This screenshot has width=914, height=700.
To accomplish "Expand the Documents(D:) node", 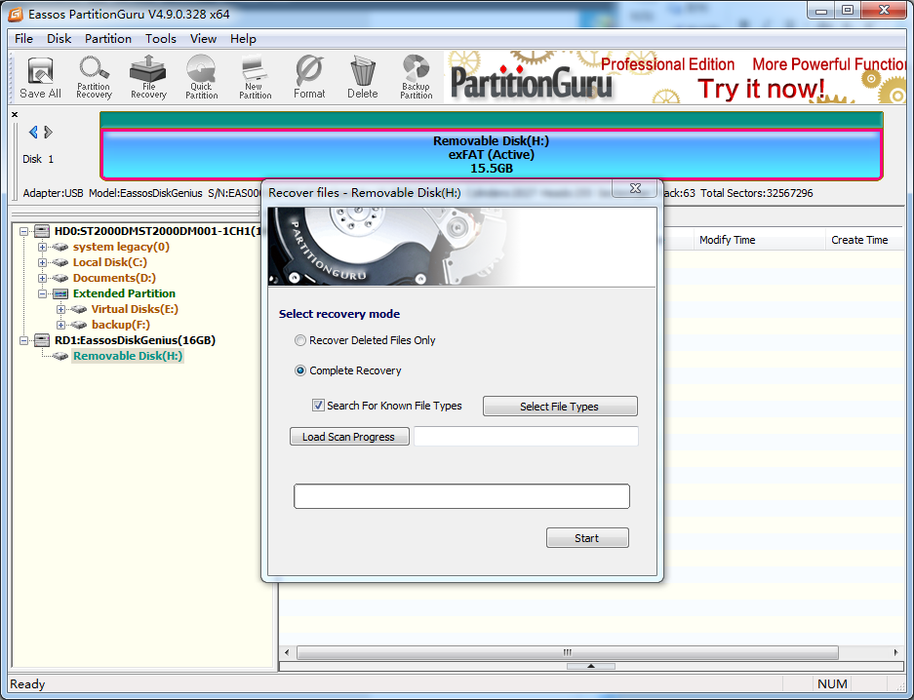I will 42,279.
